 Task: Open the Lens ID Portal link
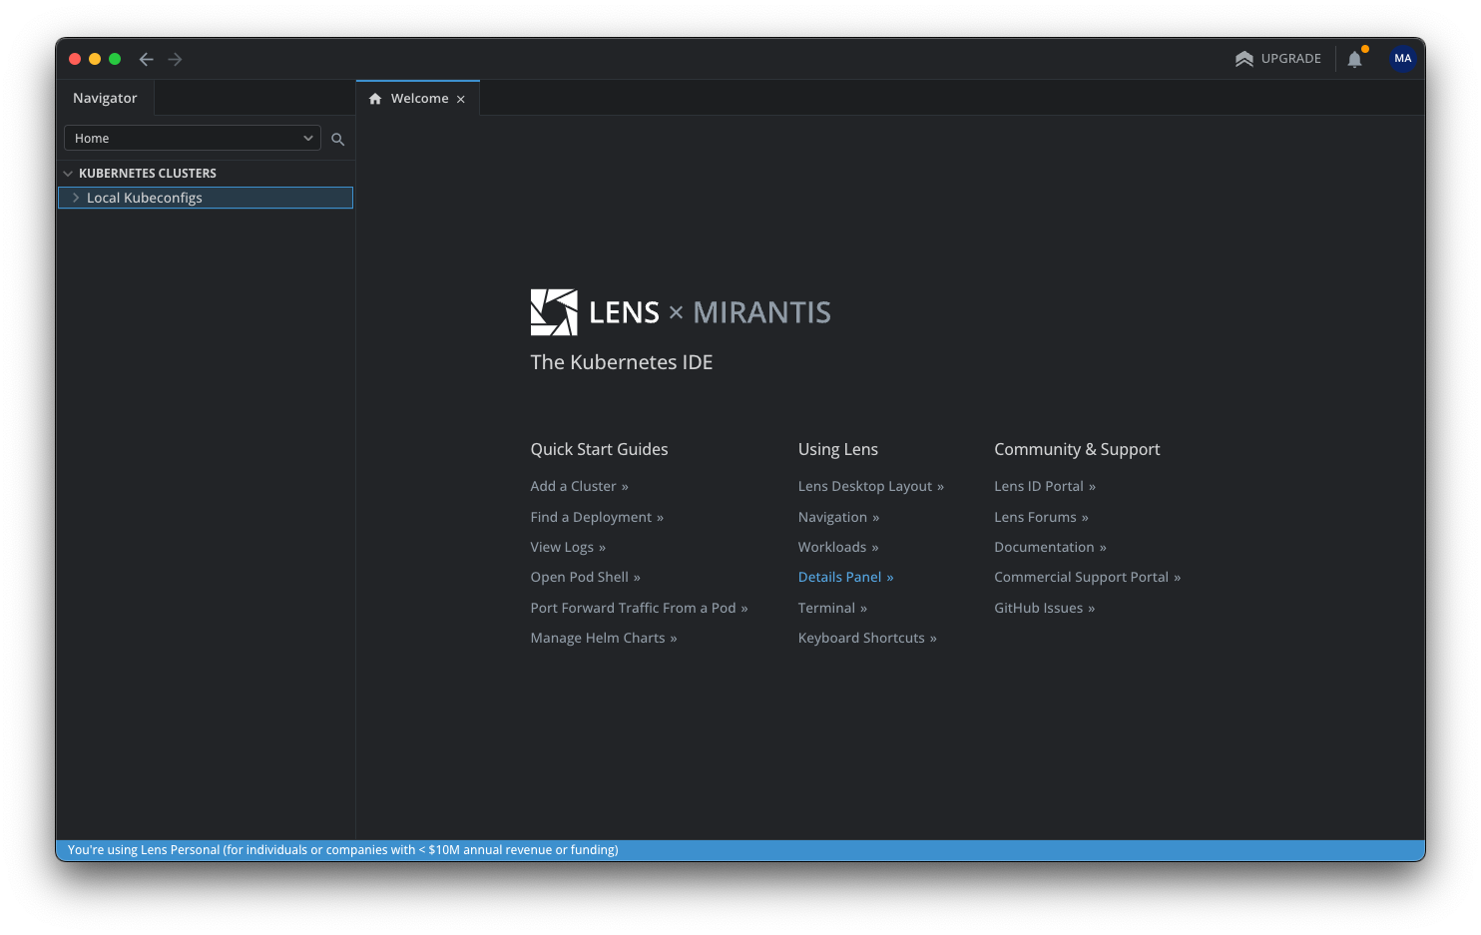click(1045, 486)
